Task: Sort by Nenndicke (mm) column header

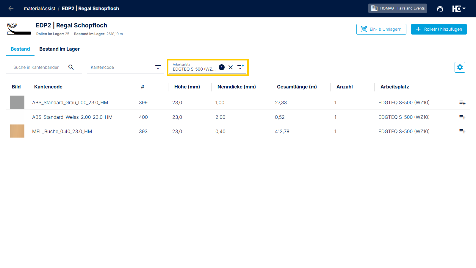Action: coord(237,87)
